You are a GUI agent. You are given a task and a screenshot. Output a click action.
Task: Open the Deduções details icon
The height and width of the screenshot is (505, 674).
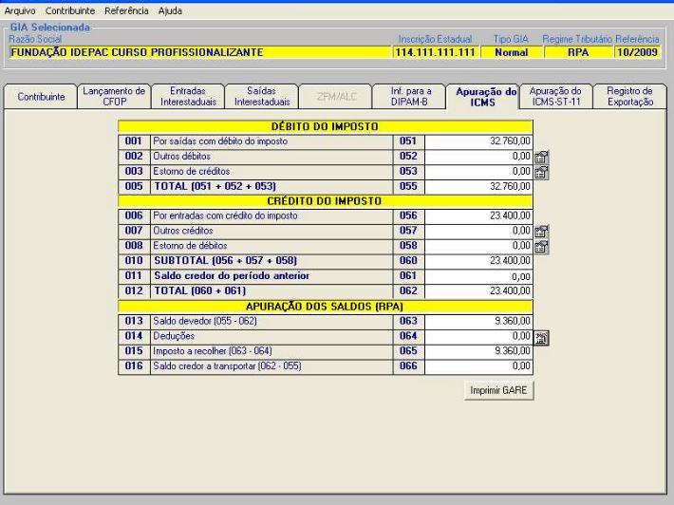[542, 338]
